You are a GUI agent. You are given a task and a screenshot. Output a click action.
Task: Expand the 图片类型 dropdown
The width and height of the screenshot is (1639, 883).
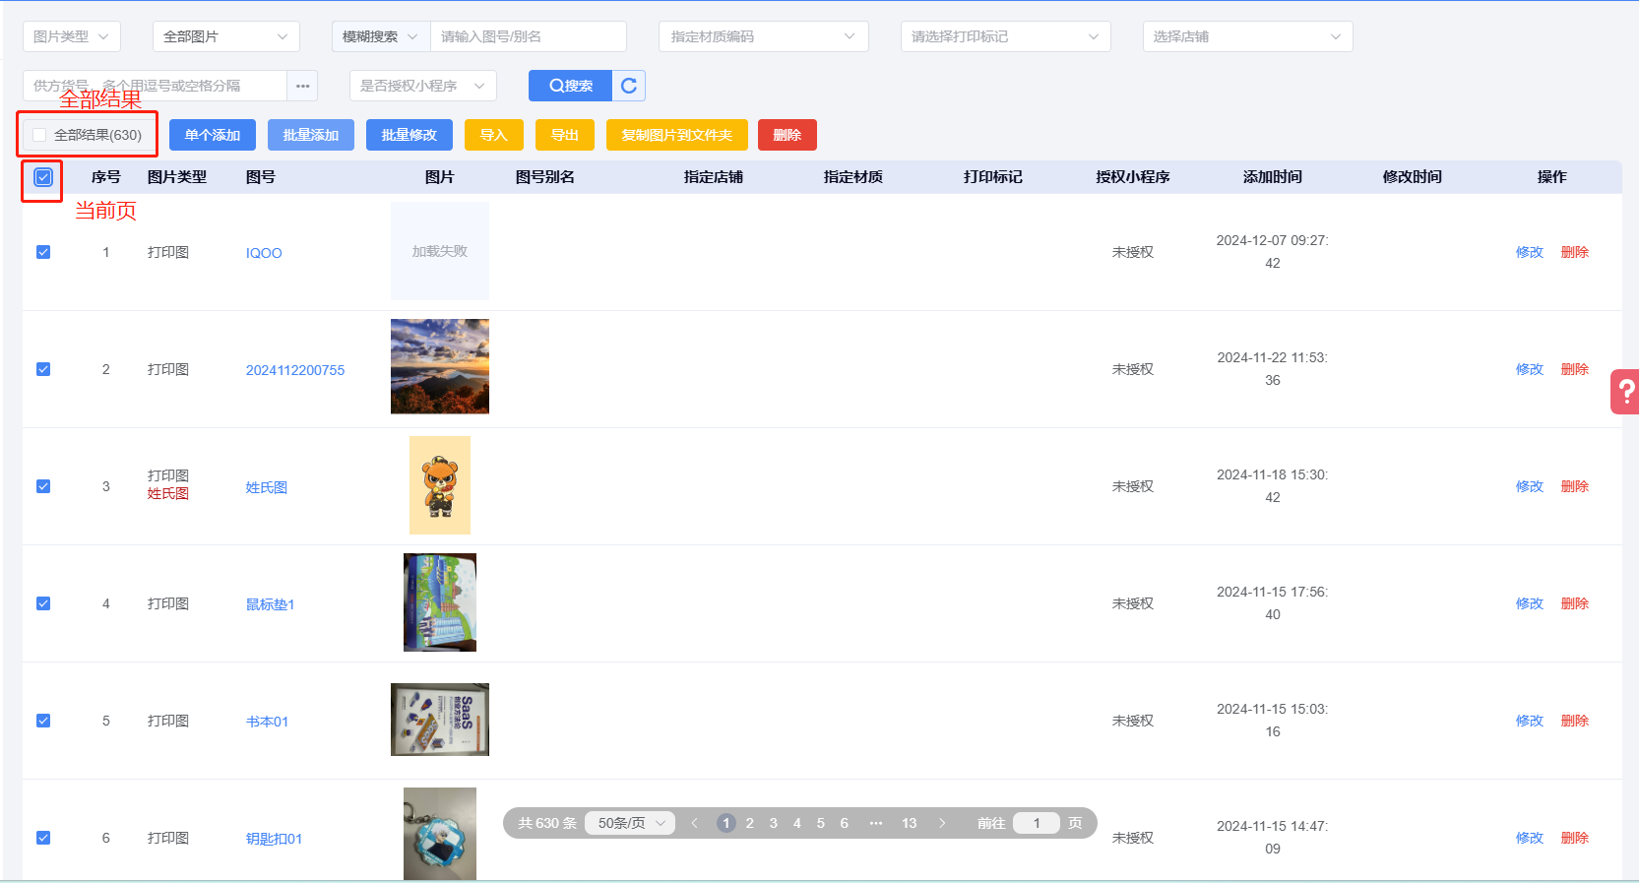coord(72,36)
